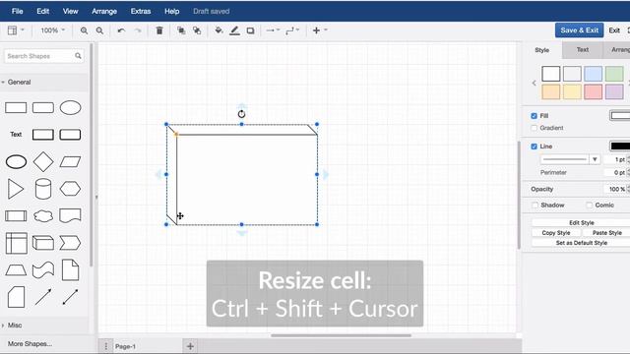Open the connection arrow style dropdown
Screen dimensions: 630x354
tap(273, 30)
